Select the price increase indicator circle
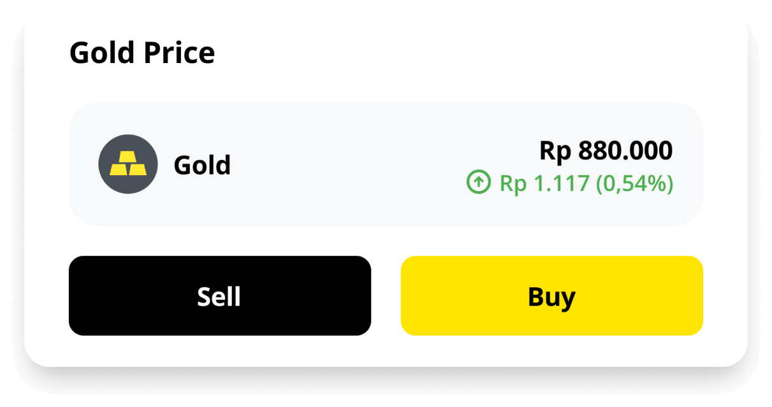 pyautogui.click(x=478, y=183)
